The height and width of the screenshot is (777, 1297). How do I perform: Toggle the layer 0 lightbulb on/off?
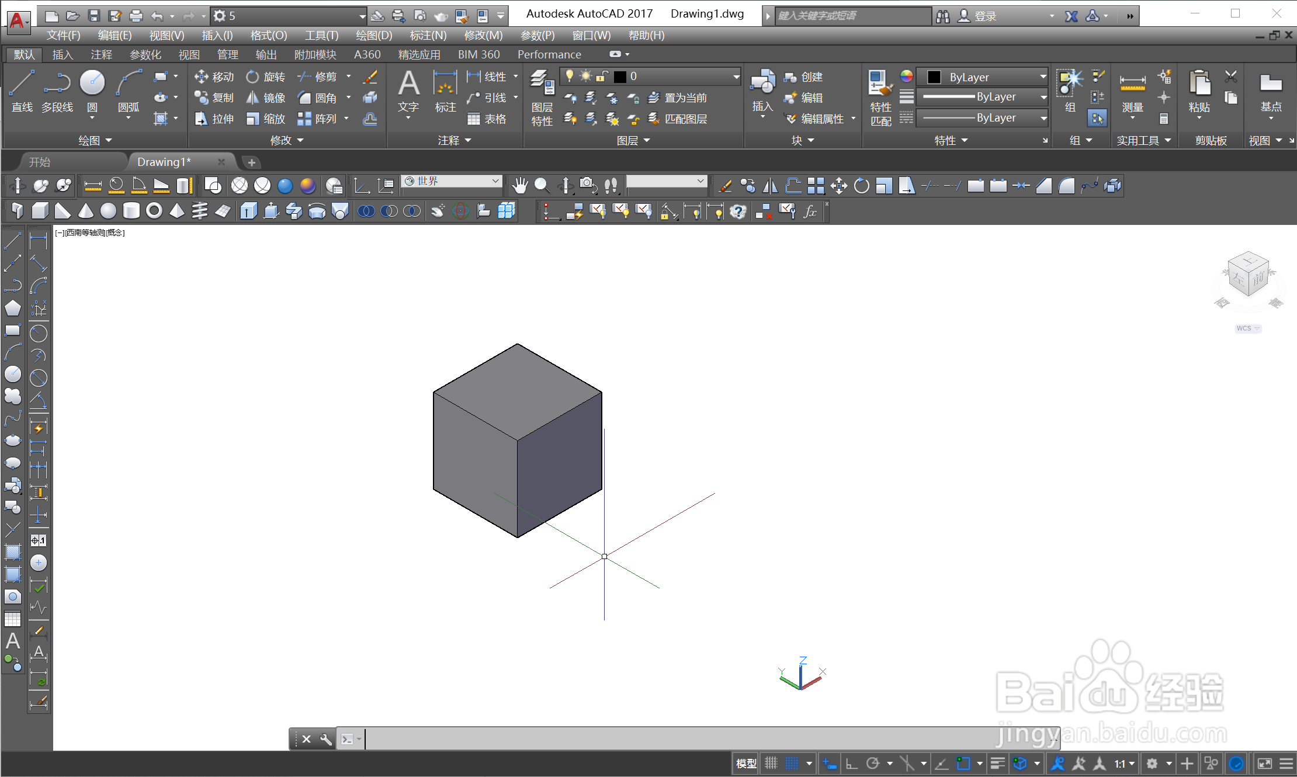tap(570, 76)
